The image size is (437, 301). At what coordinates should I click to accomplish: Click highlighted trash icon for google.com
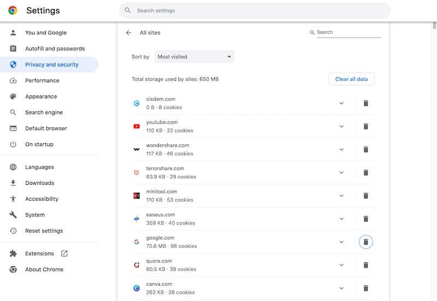365,242
